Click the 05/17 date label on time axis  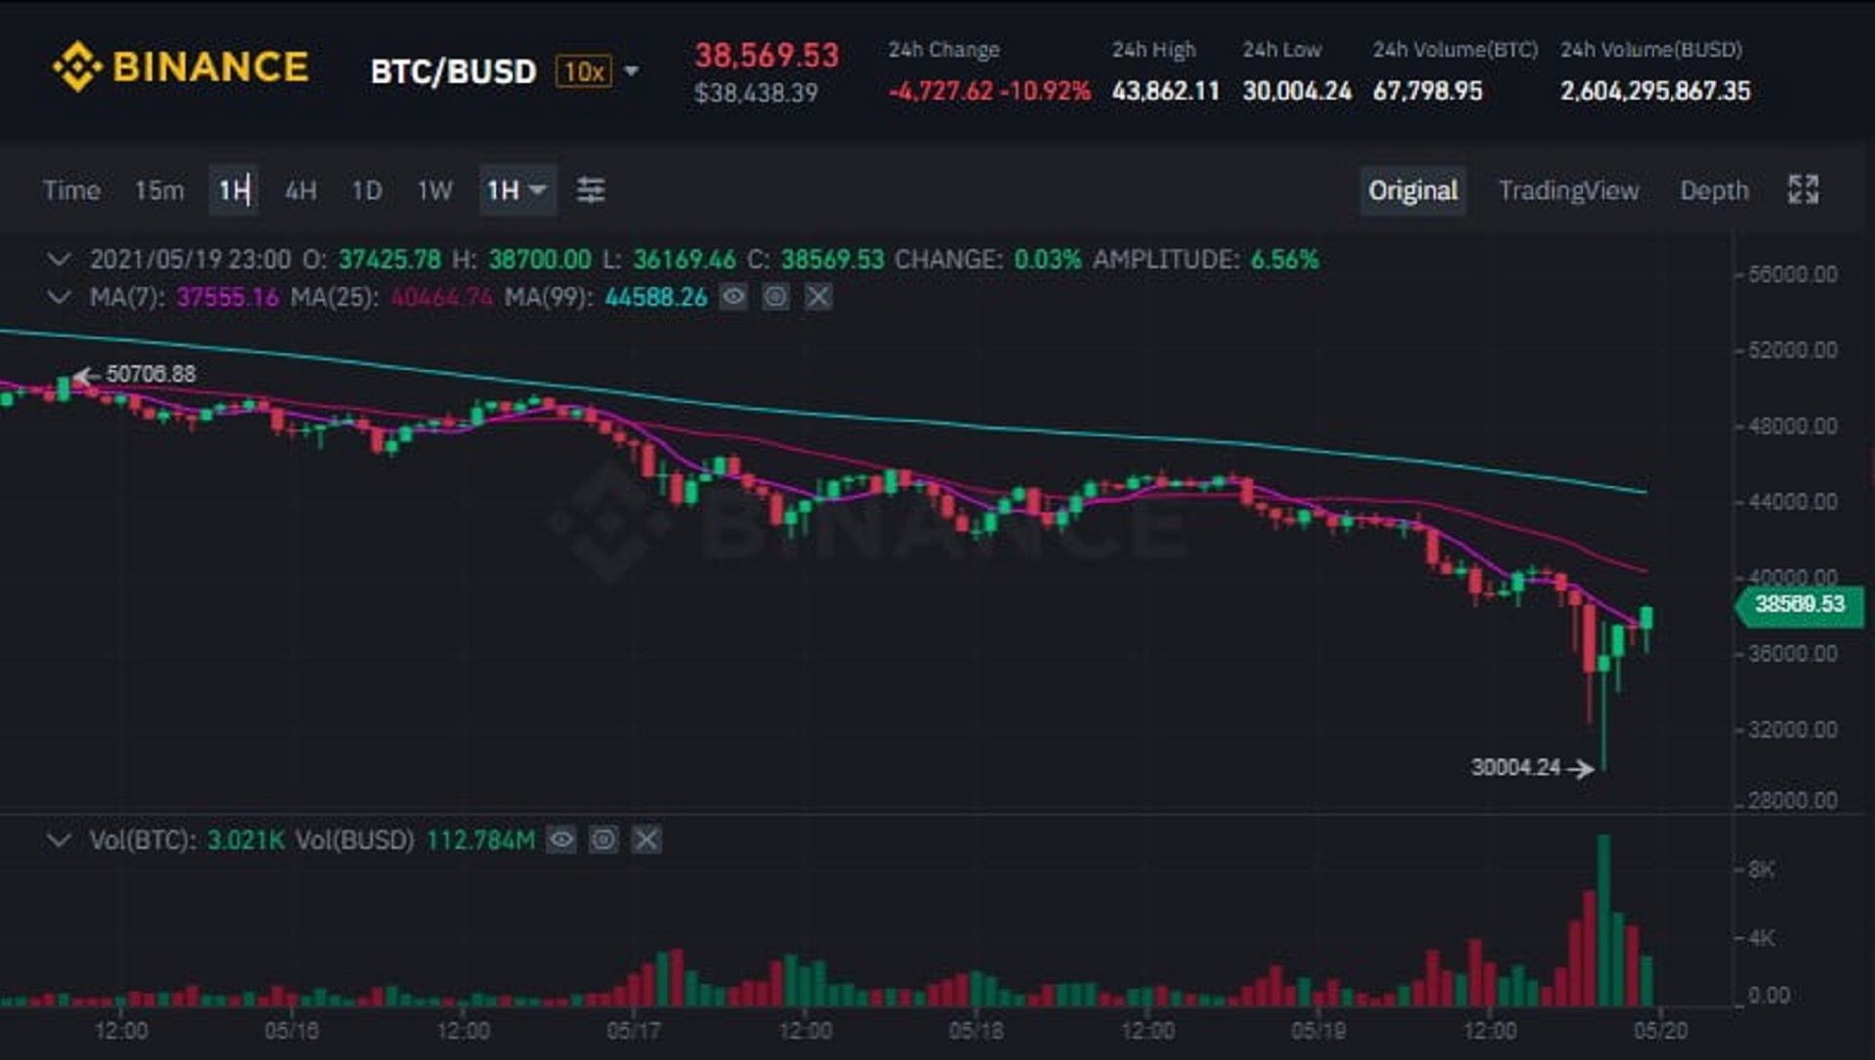point(634,1031)
